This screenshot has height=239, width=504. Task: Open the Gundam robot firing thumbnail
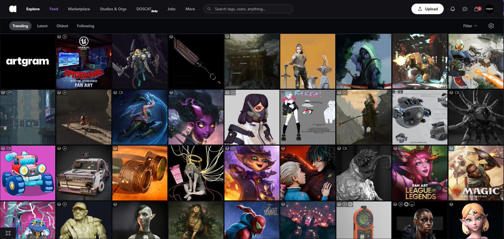click(476, 61)
